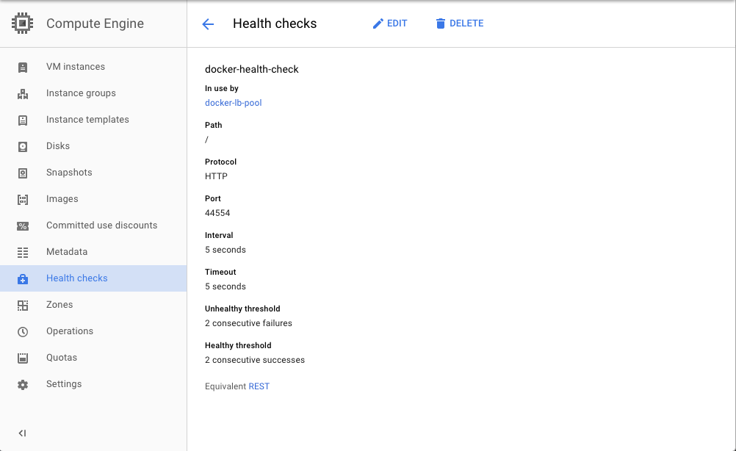
Task: Go to Disks section
Action: click(93, 146)
